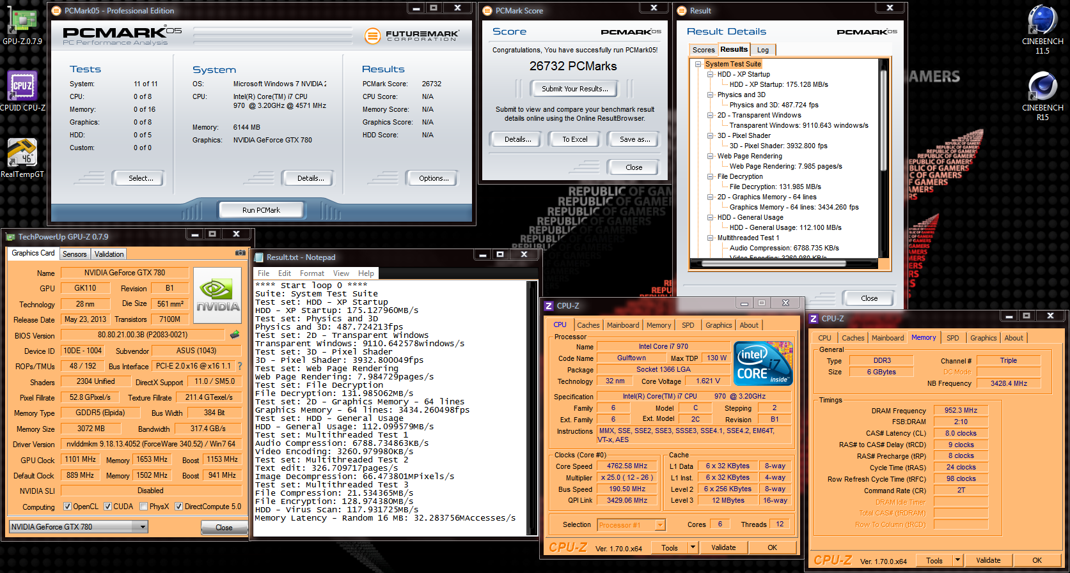Click the Save as... button
Image resolution: width=1070 pixels, height=573 pixels.
click(634, 139)
